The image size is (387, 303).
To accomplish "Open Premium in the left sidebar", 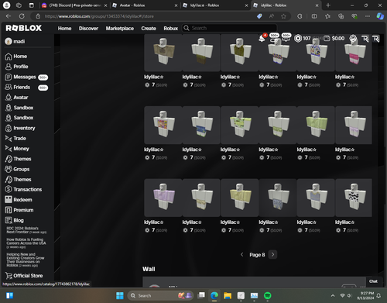I will tap(19, 210).
